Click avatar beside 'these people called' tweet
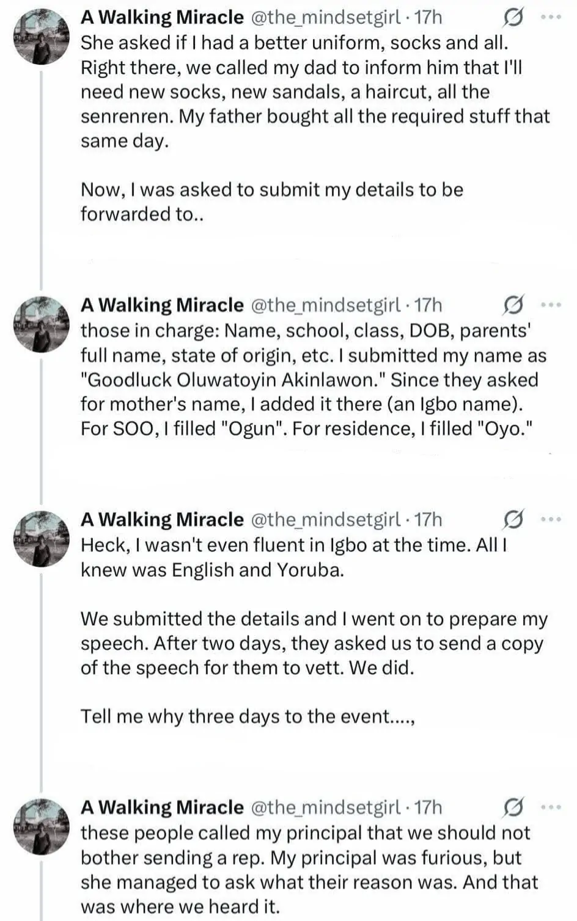The height and width of the screenshot is (921, 577). (42, 826)
